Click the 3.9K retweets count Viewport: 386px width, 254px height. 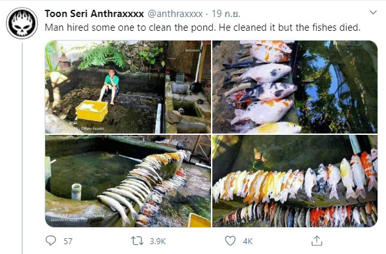(158, 241)
